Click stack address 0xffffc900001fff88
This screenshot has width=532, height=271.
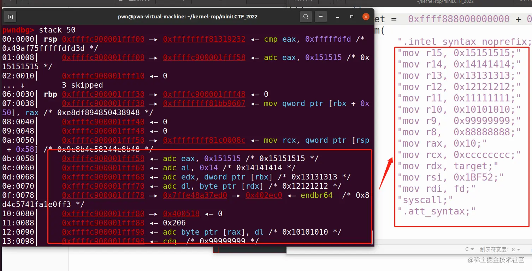(x=103, y=223)
